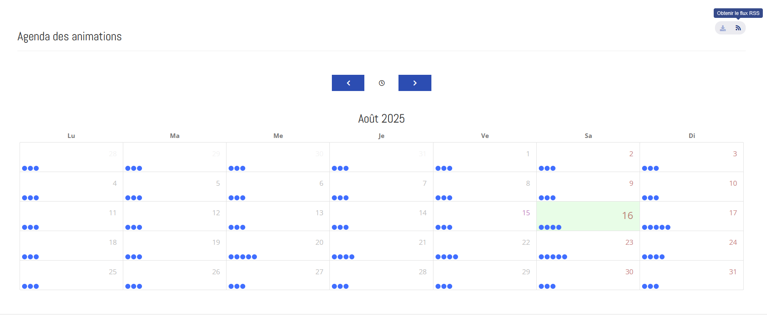Select day 15 in the calendar
The height and width of the screenshot is (315, 767).
526,213
